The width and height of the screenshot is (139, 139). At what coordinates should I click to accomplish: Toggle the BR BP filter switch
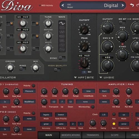point(122,22)
